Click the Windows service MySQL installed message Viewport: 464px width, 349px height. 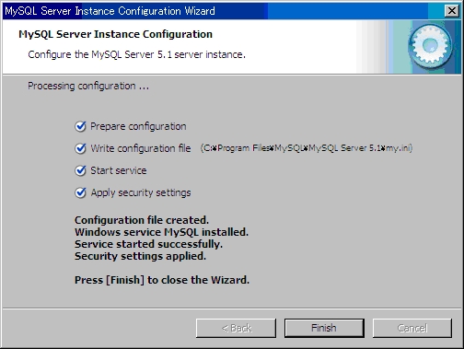click(x=161, y=232)
